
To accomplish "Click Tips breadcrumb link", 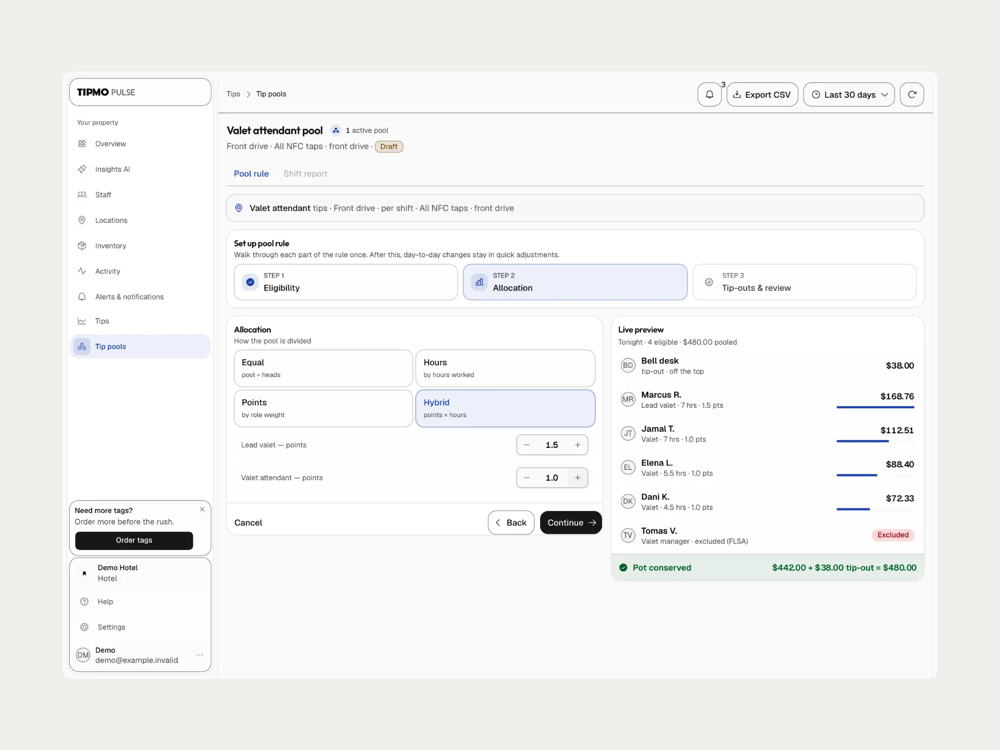I will 233,94.
